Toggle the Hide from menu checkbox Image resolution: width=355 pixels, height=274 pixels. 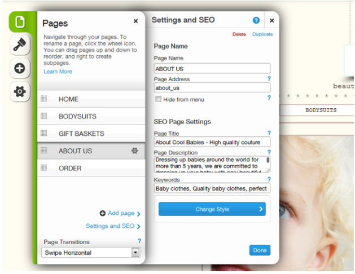tap(158, 99)
